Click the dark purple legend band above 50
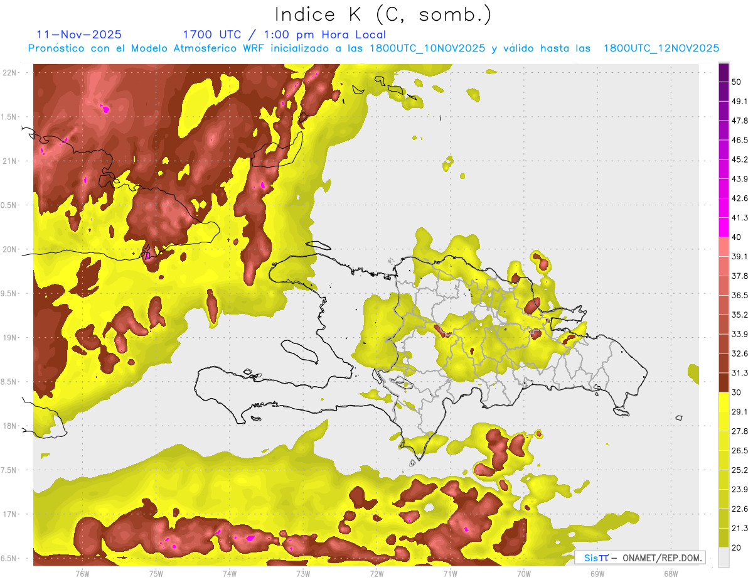 coord(724,72)
